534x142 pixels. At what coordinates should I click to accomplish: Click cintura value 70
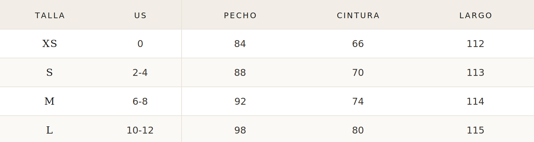(358, 72)
